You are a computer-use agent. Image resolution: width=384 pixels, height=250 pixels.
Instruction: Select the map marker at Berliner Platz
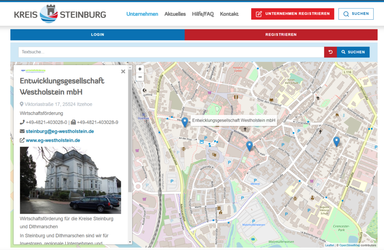click(249, 146)
